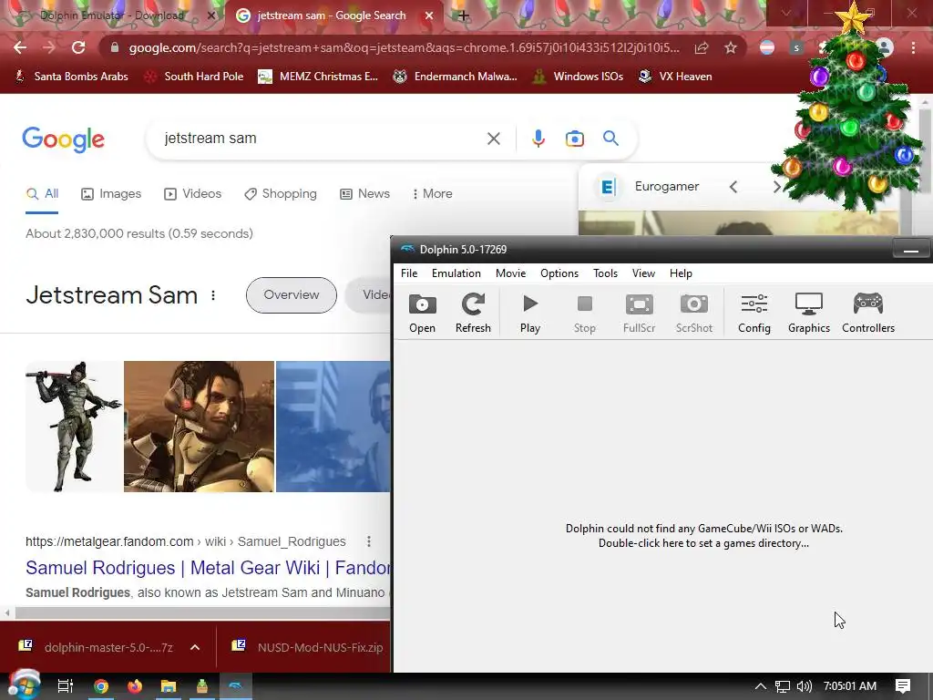Open the Tools menu in Dolphin
This screenshot has width=933, height=700.
pos(605,273)
